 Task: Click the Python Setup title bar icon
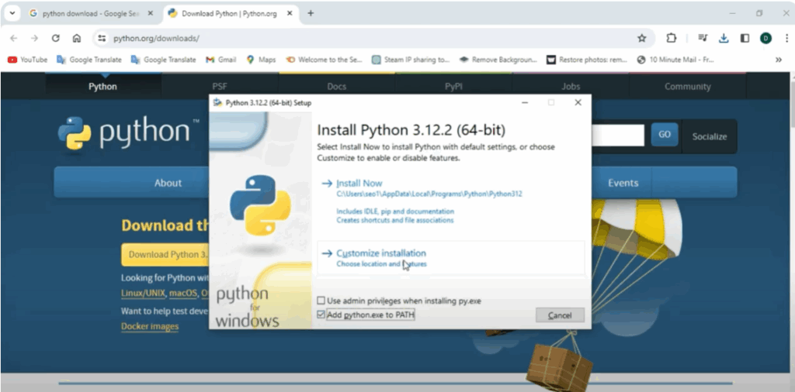(x=218, y=103)
